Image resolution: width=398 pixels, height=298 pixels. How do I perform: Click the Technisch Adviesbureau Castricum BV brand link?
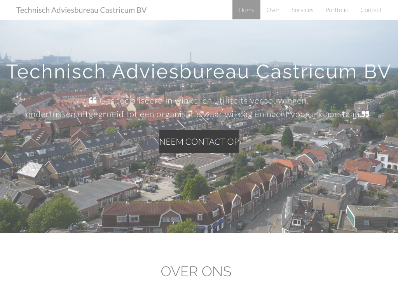tap(82, 10)
